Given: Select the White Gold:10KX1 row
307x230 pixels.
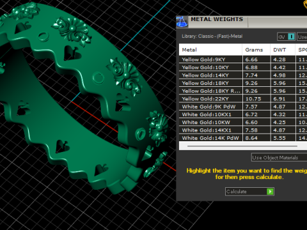Looking at the screenshot, I should click(x=243, y=114).
